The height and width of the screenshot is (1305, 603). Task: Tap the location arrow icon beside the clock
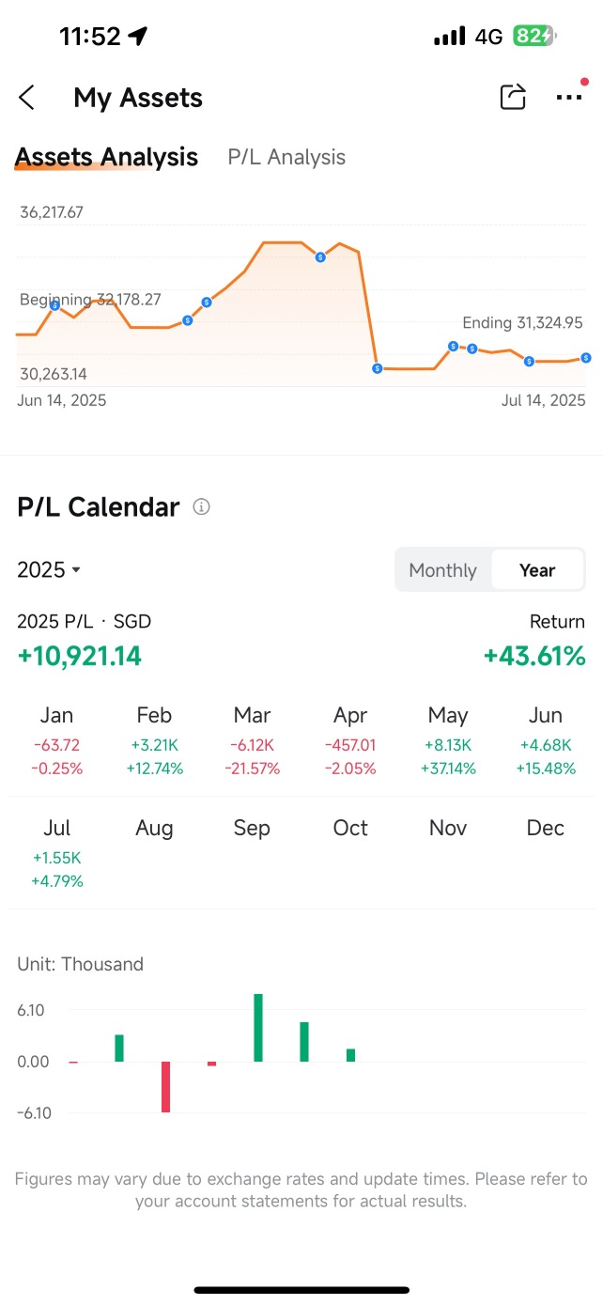click(x=138, y=37)
